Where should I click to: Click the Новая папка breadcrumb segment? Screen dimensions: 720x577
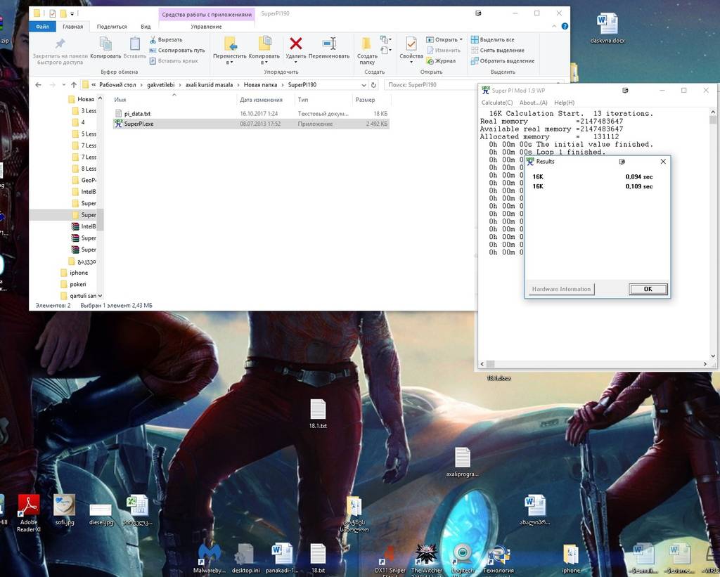pos(260,85)
